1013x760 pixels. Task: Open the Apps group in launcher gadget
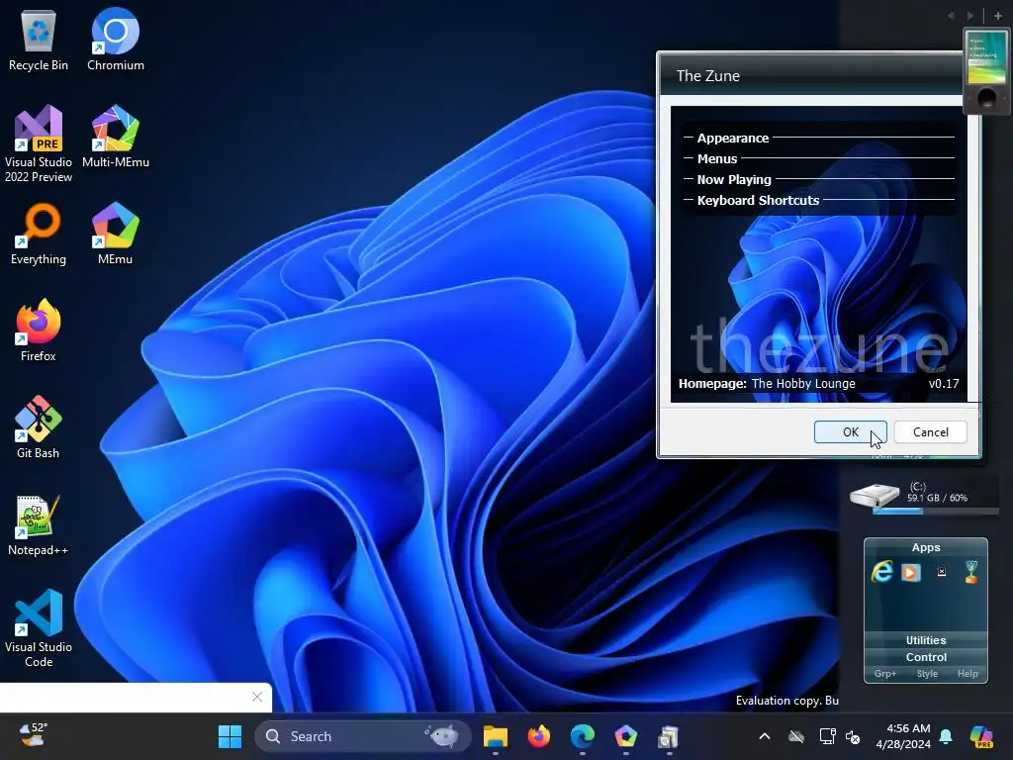point(926,547)
